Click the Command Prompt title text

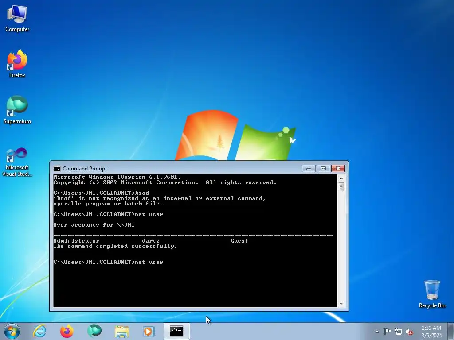pyautogui.click(x=85, y=169)
